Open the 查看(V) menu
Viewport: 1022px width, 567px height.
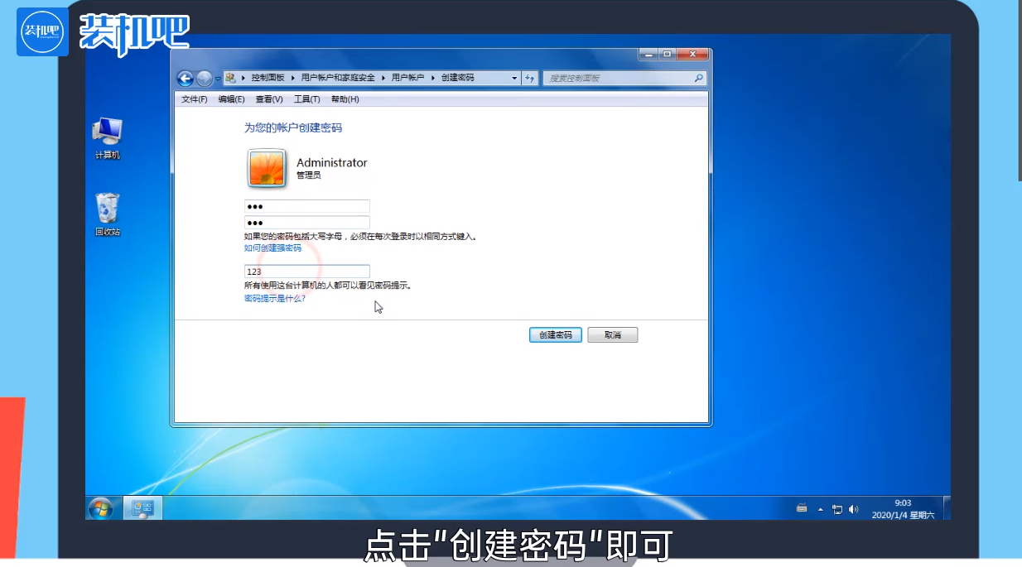click(269, 99)
